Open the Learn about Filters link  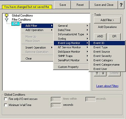107,86
